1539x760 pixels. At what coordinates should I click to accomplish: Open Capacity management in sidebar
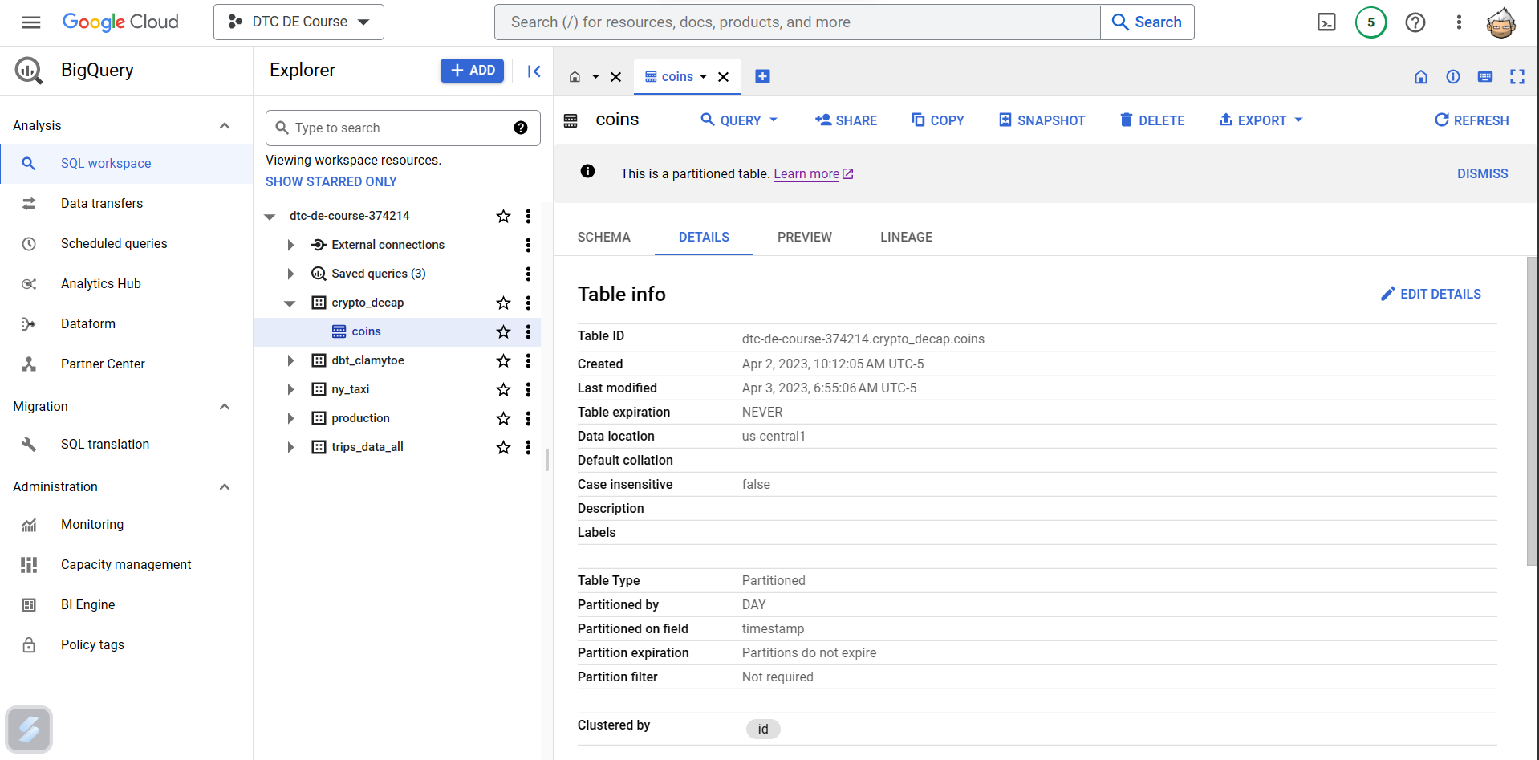click(x=126, y=564)
